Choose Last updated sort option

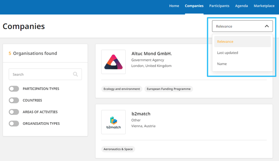pos(243,53)
